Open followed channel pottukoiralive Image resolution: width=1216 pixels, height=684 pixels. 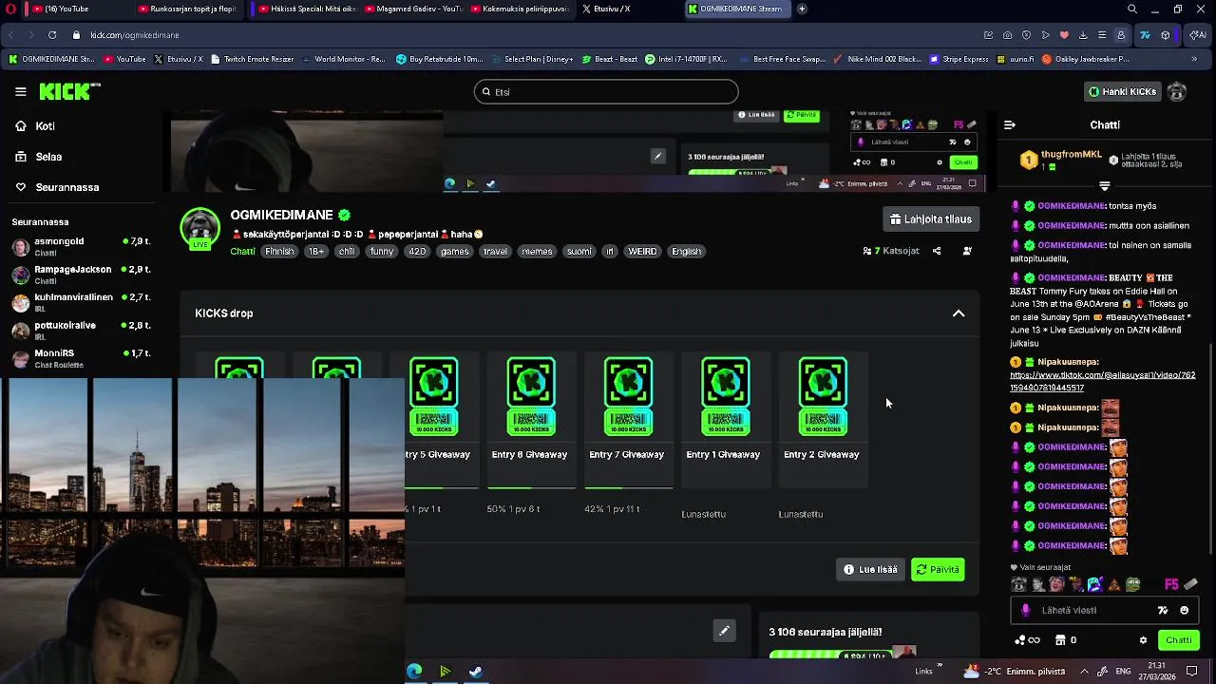click(x=81, y=331)
